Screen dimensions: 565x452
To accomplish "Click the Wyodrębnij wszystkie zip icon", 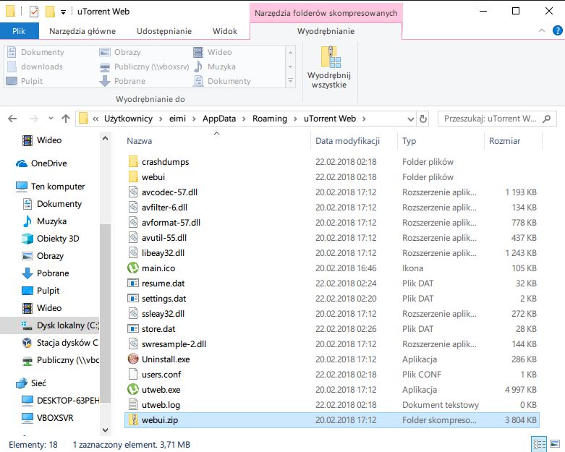I will click(331, 57).
